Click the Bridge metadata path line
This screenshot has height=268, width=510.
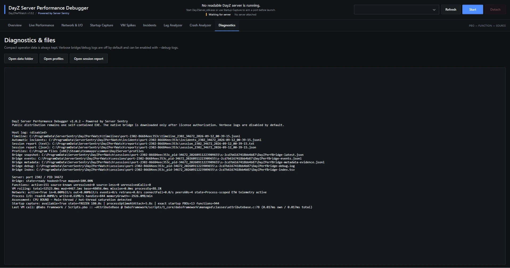point(168,162)
